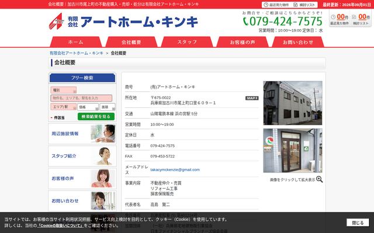Viewport: 374px width, 233px height.
Task: Open the 検討リスト button in top bar
Action: [304, 5]
